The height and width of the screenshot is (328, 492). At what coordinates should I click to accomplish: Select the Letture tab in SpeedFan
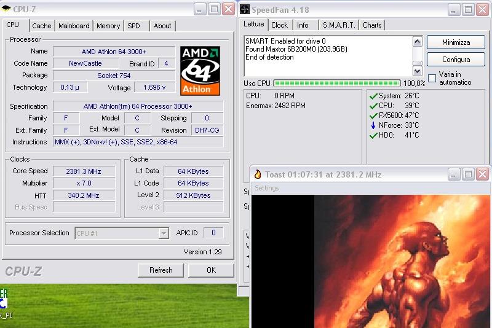[254, 24]
